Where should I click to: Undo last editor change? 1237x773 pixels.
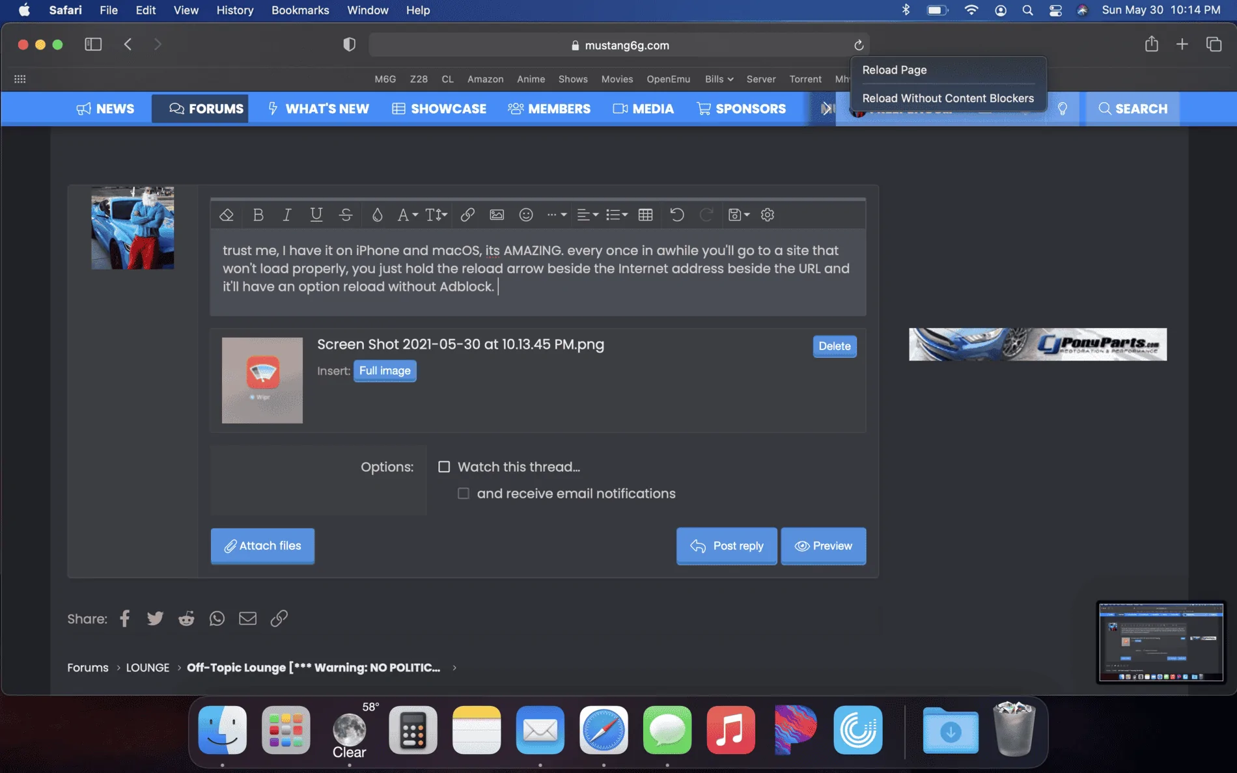pyautogui.click(x=677, y=215)
